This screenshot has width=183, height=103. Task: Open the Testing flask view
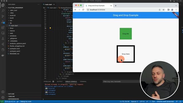[x=3, y=39]
